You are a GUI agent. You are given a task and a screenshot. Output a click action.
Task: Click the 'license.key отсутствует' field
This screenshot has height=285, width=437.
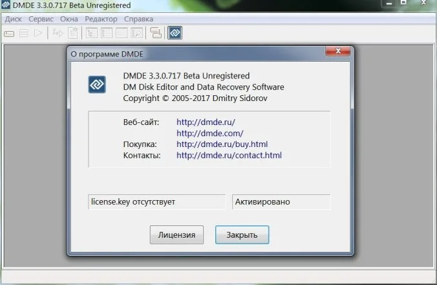click(x=156, y=202)
